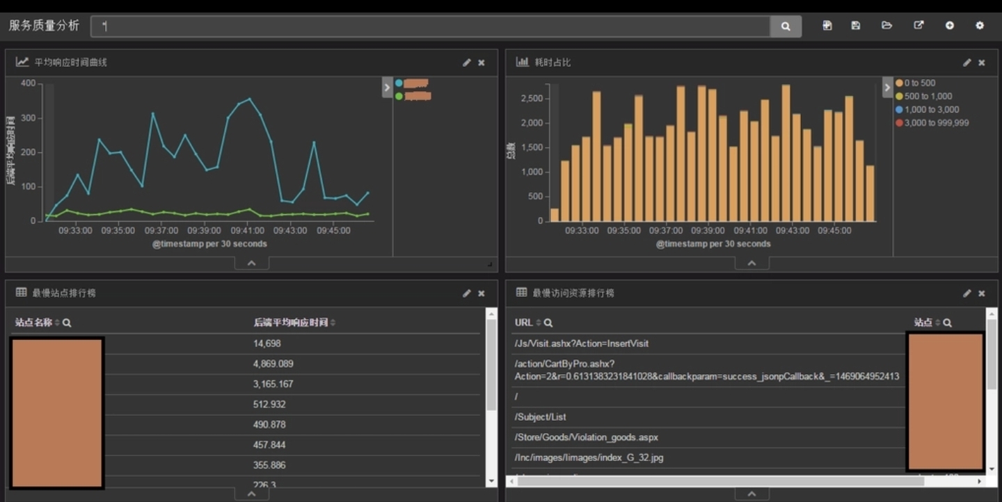Image resolution: width=1002 pixels, height=502 pixels.
Task: Remove the 最慢站点排行榜 panel
Action: 482,293
